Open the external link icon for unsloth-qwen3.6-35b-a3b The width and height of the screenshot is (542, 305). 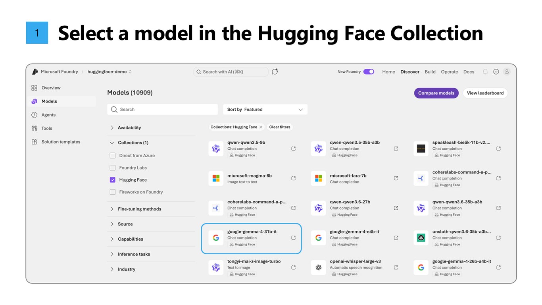click(x=498, y=238)
